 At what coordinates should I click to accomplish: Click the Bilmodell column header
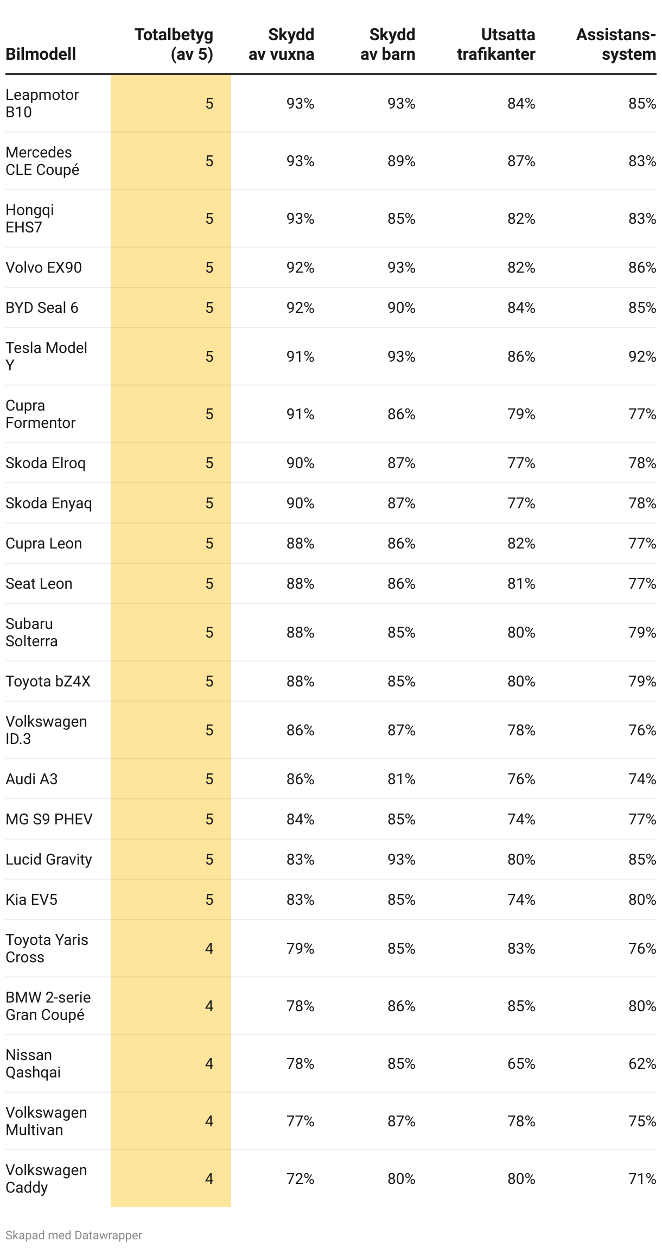pos(41,54)
